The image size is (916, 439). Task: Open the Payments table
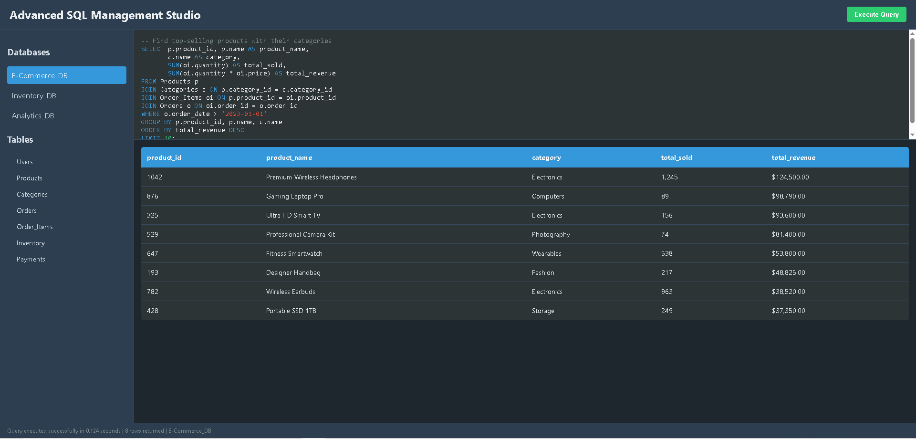(x=31, y=260)
